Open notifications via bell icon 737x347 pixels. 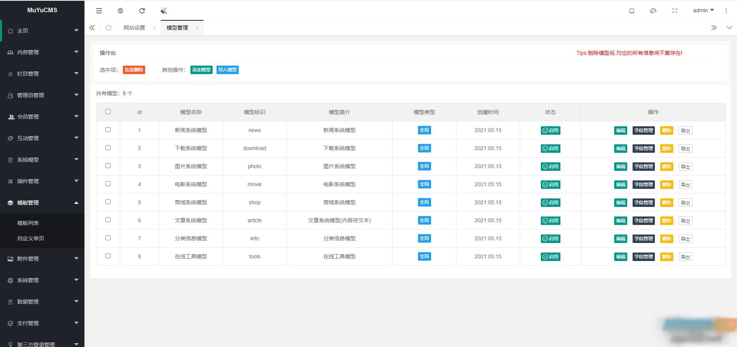tap(631, 11)
